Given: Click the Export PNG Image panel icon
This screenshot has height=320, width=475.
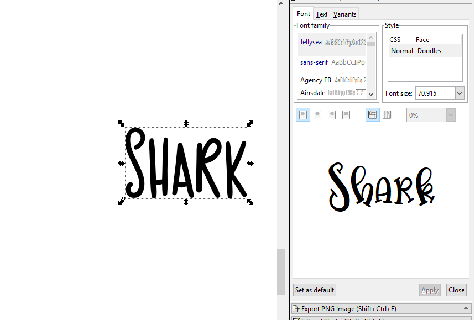Looking at the screenshot, I should click(296, 309).
